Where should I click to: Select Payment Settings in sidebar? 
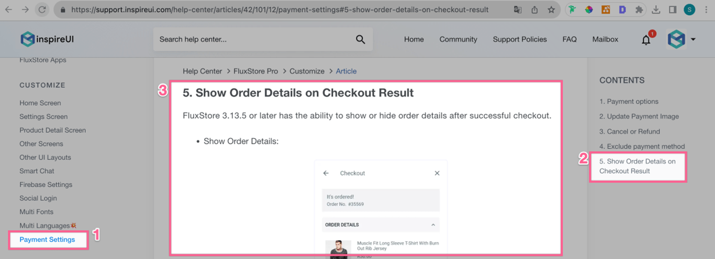pyautogui.click(x=47, y=240)
